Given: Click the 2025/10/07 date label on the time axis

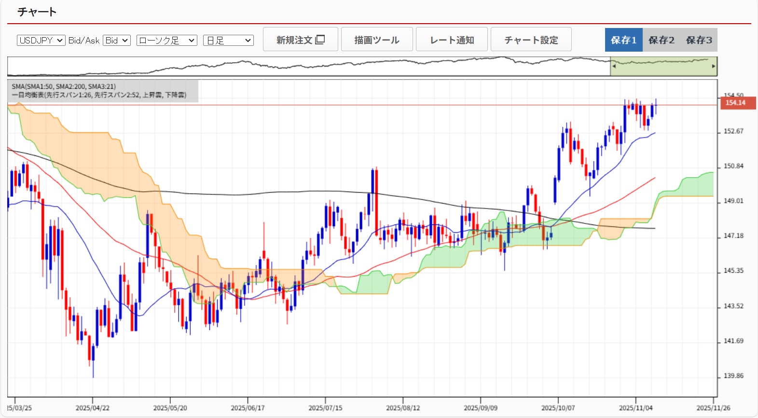Looking at the screenshot, I should [x=558, y=408].
